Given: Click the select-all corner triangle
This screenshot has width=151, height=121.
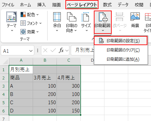Looking at the screenshot, I should (5, 62).
